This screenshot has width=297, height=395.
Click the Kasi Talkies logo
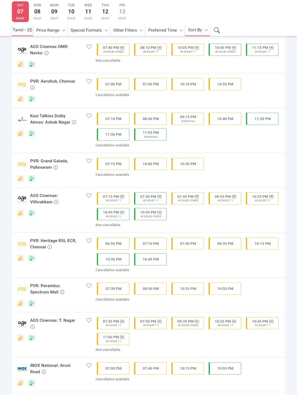point(22,119)
